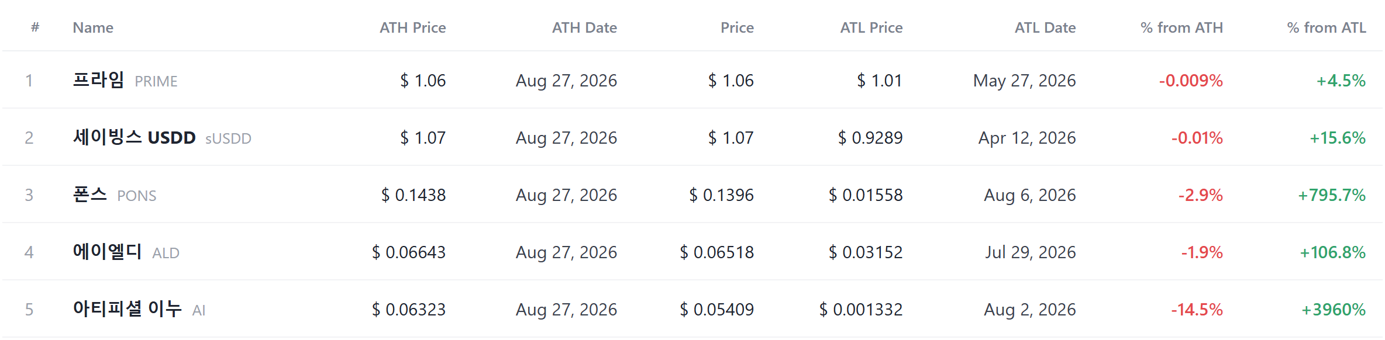Click AI's -14.5% from ATH value
1385x340 pixels.
(1197, 310)
